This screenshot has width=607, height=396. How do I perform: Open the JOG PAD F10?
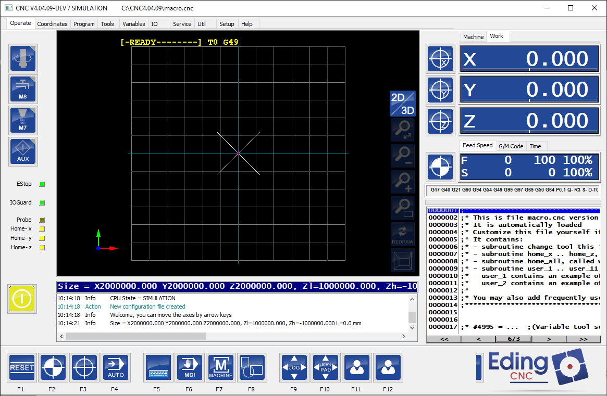point(326,367)
